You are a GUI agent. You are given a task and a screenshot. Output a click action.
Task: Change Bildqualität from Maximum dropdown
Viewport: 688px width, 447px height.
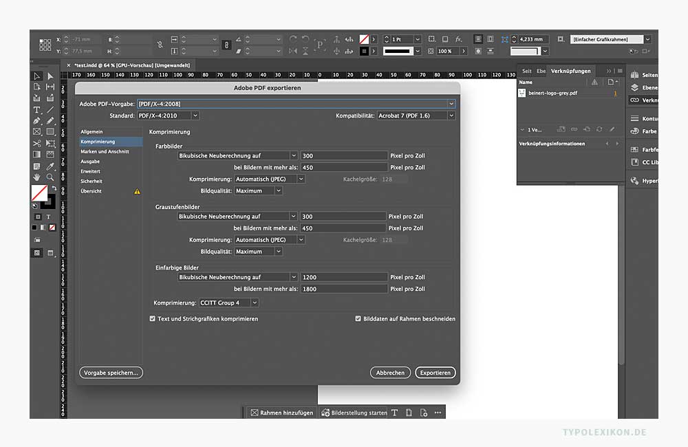[x=258, y=190]
